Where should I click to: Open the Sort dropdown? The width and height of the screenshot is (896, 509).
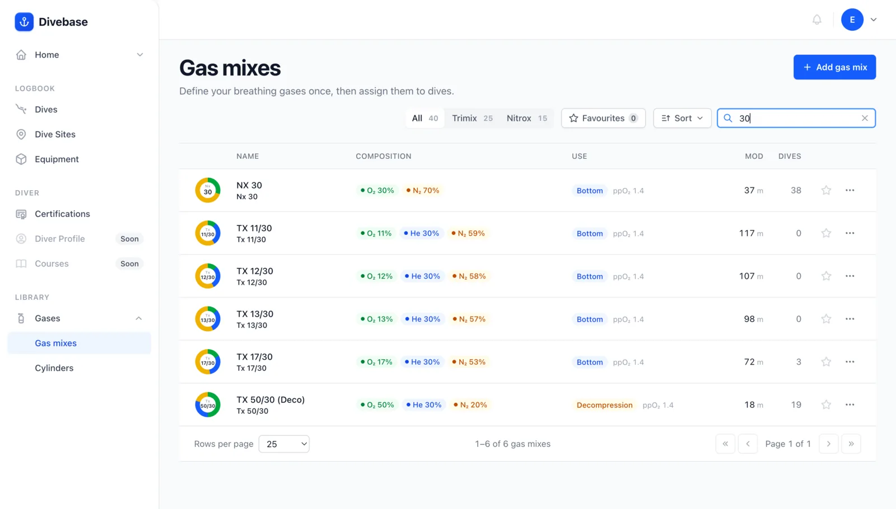tap(682, 118)
